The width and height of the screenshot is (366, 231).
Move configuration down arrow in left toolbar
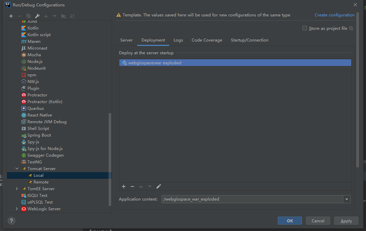pos(55,16)
